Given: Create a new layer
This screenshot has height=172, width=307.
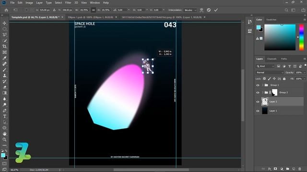Looking at the screenshot, I should click(x=294, y=169).
